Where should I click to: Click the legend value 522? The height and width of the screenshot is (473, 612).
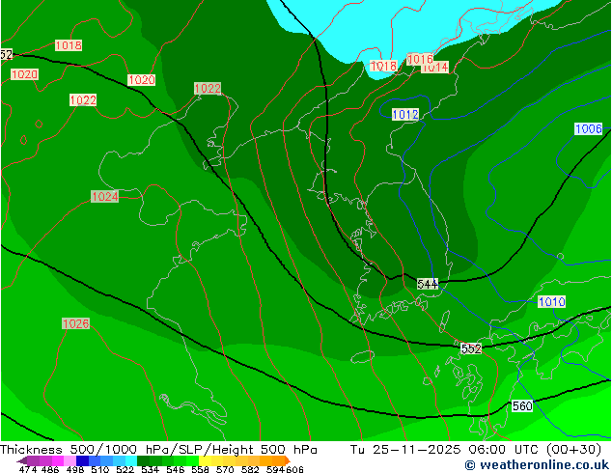pyautogui.click(x=125, y=469)
